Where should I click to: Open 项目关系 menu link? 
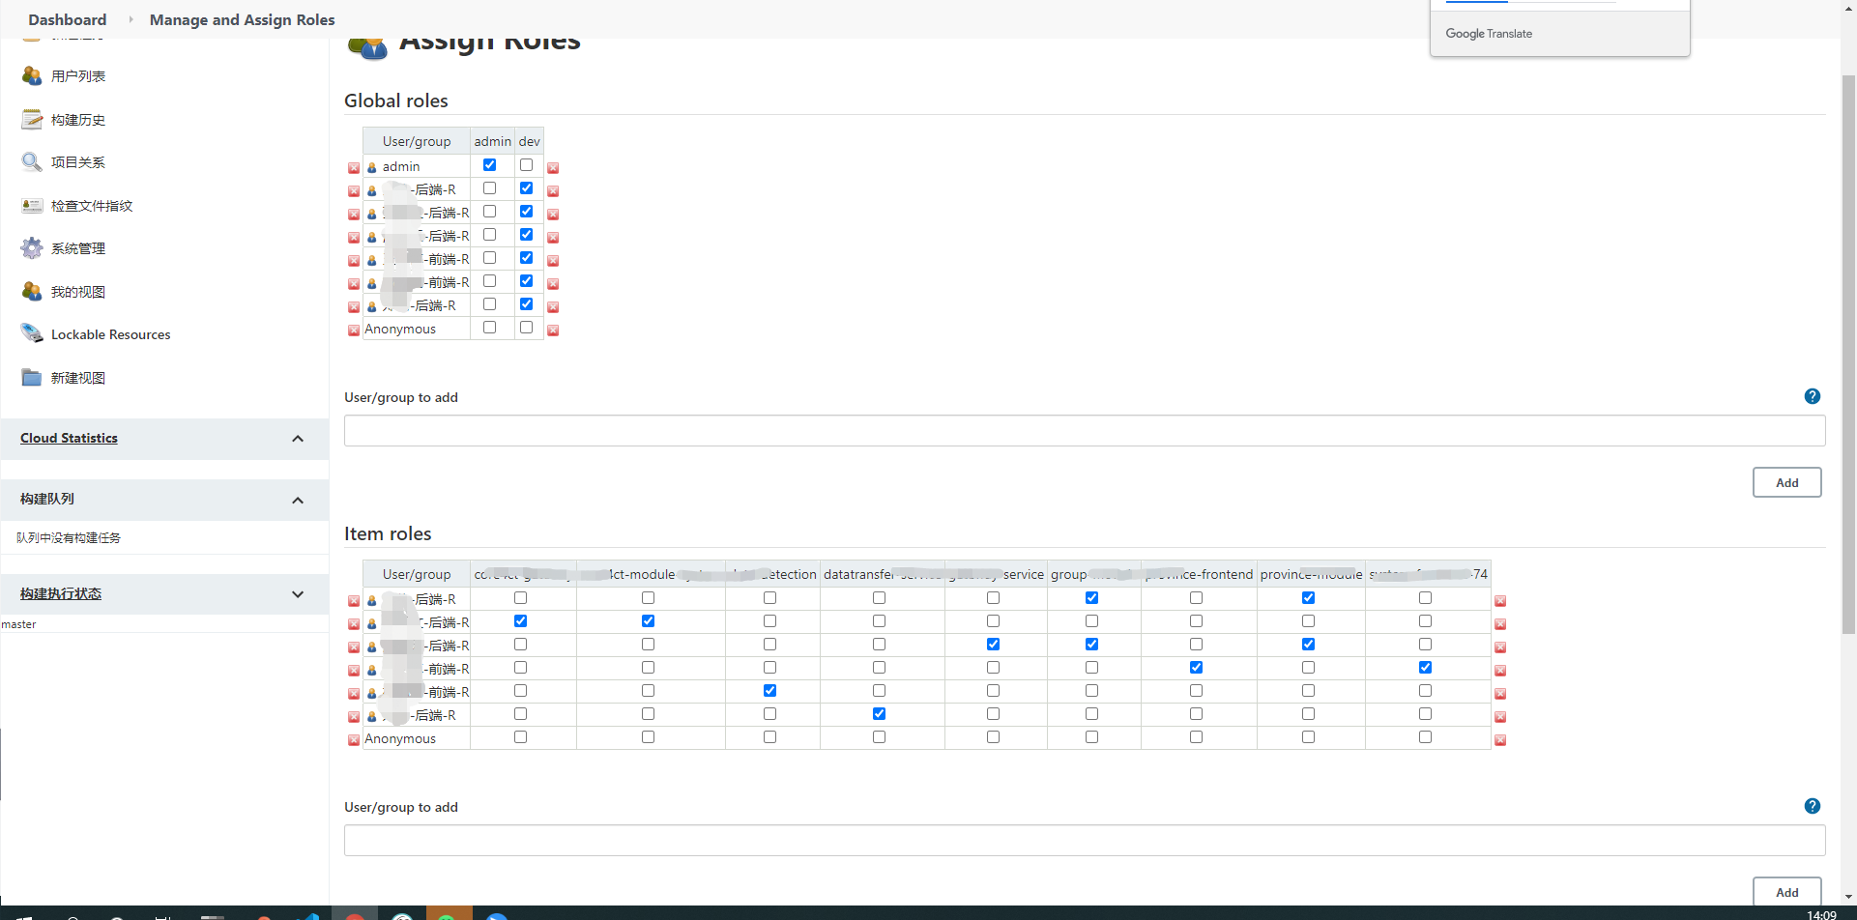pos(78,162)
